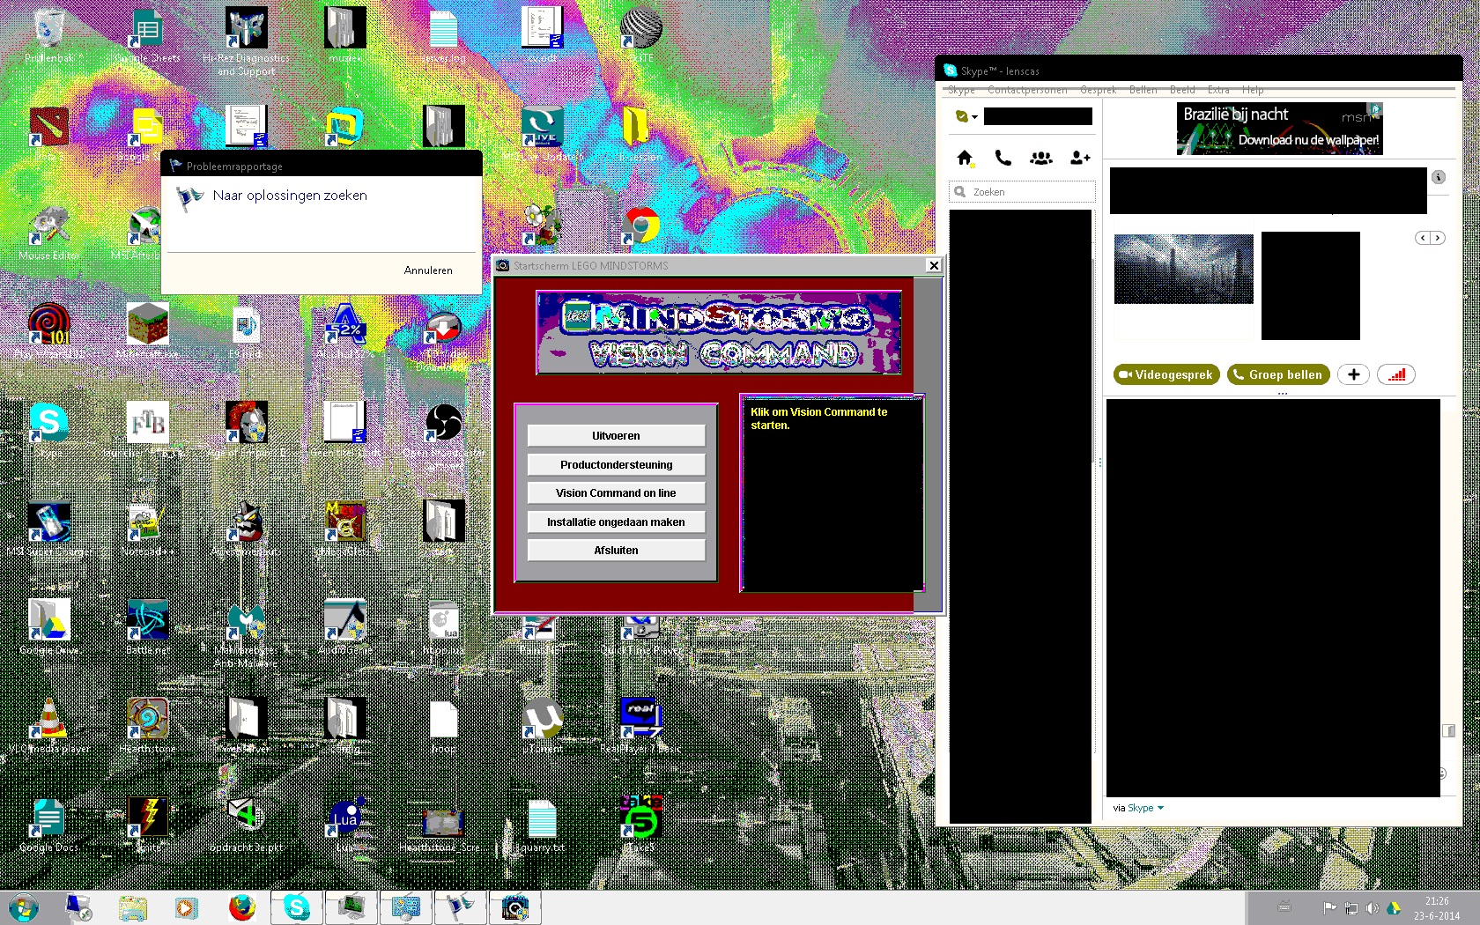
Task: Open Google Docs desktop icon
Action: [x=48, y=825]
